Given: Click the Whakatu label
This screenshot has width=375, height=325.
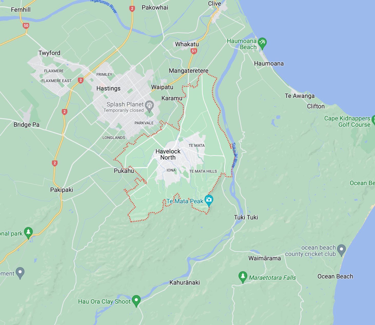Looking at the screenshot, I should [x=187, y=44].
